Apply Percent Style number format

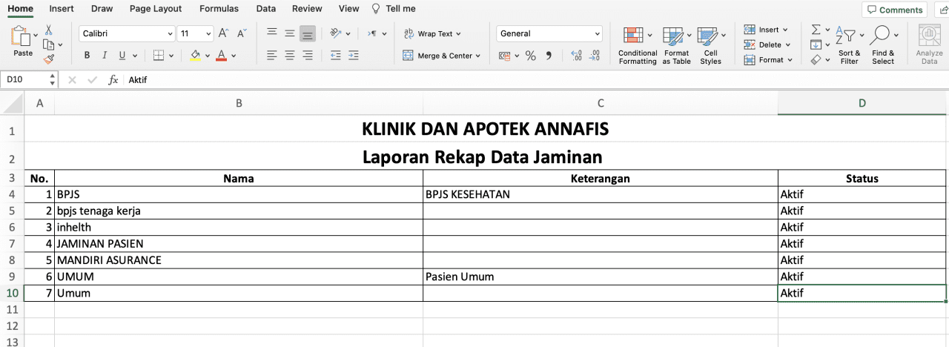tap(530, 56)
